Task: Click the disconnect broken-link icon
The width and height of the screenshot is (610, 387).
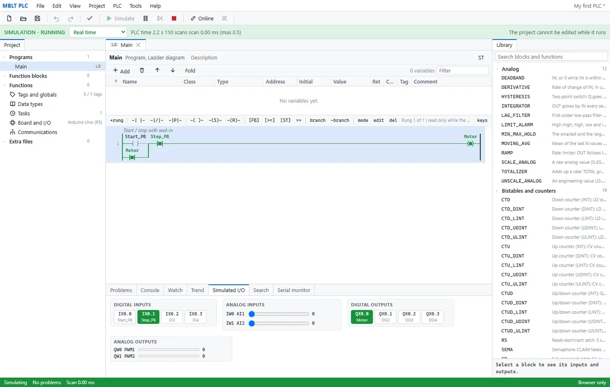Action: [x=224, y=19]
